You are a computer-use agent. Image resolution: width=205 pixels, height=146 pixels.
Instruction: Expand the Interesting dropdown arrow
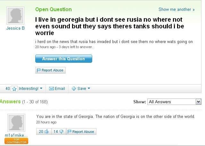pyautogui.click(x=41, y=88)
